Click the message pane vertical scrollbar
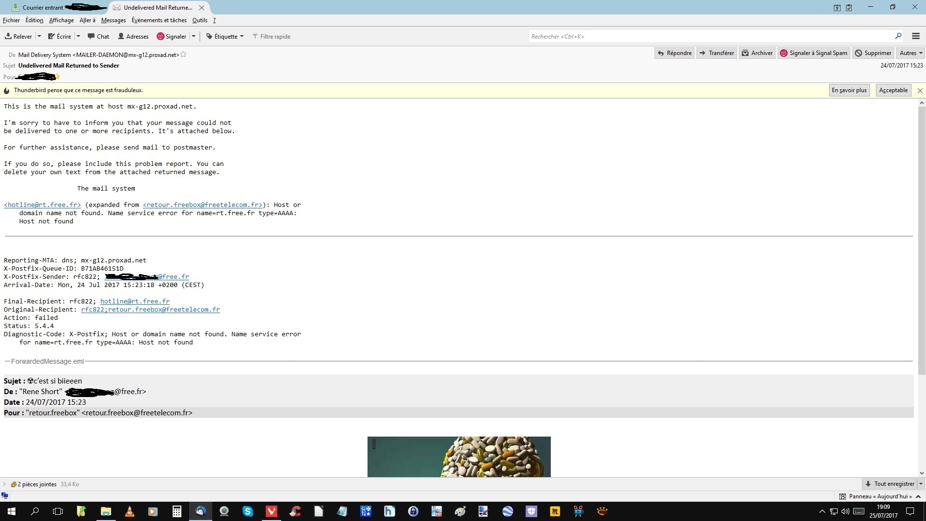This screenshot has height=521, width=926. (x=922, y=241)
